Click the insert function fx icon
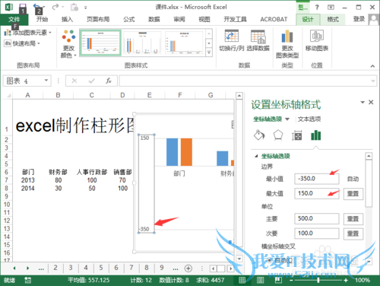The height and width of the screenshot is (286, 380). tap(109, 81)
